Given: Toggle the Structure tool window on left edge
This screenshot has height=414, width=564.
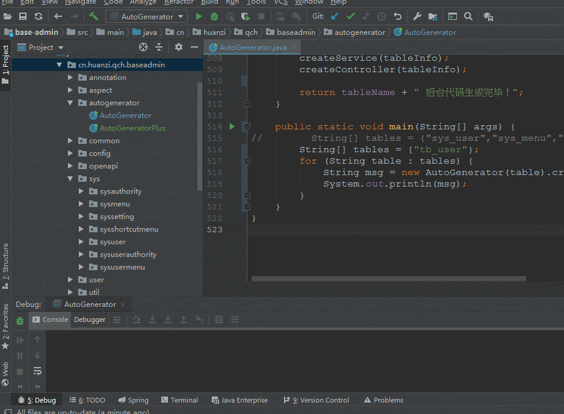Looking at the screenshot, I should (x=5, y=262).
